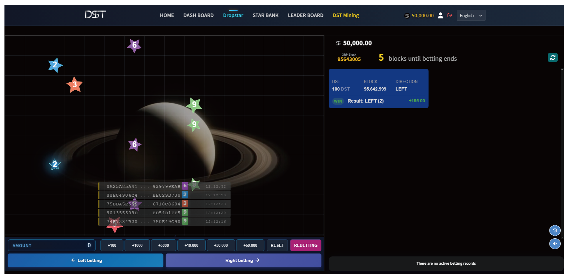Screen dimensions: 568x279
Task: Click the AMOUNT input field
Action: tap(52, 245)
